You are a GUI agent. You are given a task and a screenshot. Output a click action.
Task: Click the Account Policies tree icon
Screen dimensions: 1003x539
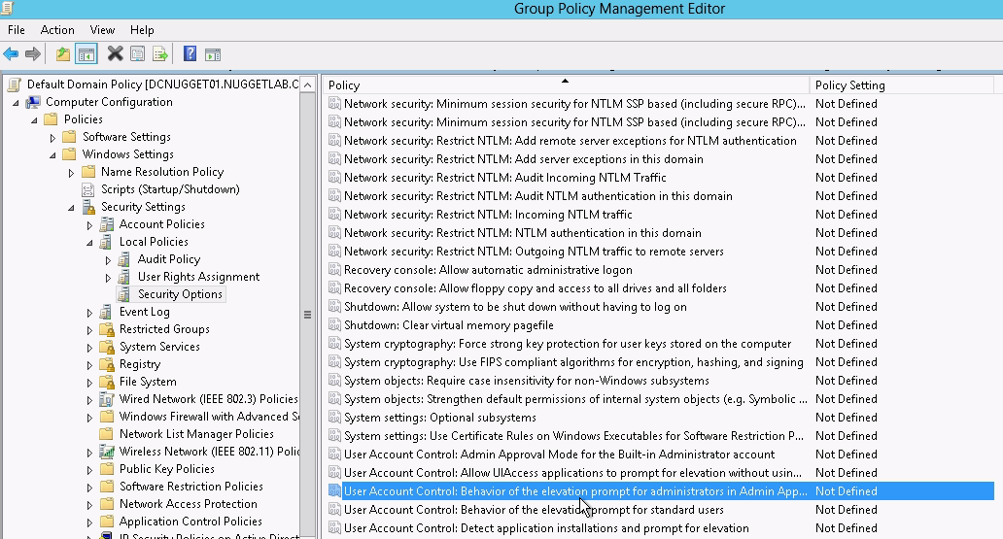(107, 224)
